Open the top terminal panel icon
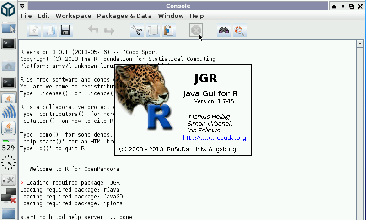The height and width of the screenshot is (220, 366). (x=8, y=44)
